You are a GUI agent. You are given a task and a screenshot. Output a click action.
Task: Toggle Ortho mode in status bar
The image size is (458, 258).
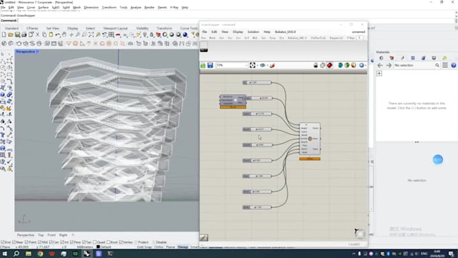click(158, 247)
